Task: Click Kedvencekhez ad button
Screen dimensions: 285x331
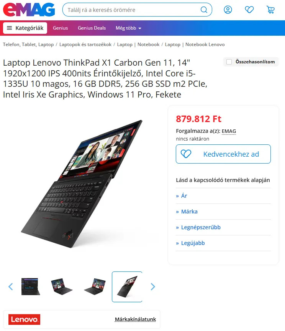Action: [223, 154]
